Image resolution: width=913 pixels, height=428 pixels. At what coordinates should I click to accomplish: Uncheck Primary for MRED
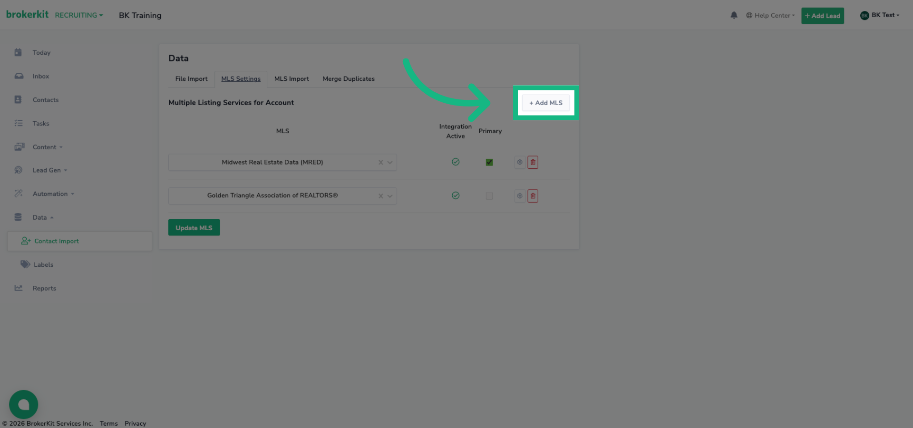point(489,162)
